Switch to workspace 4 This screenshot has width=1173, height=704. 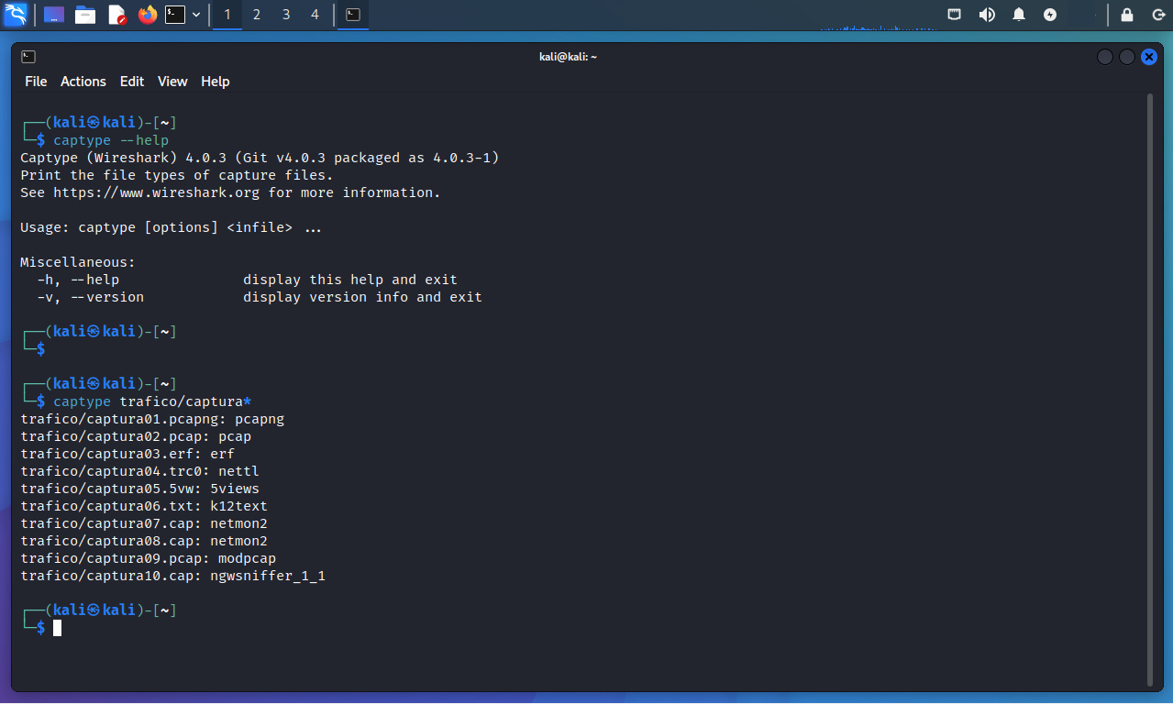tap(315, 15)
